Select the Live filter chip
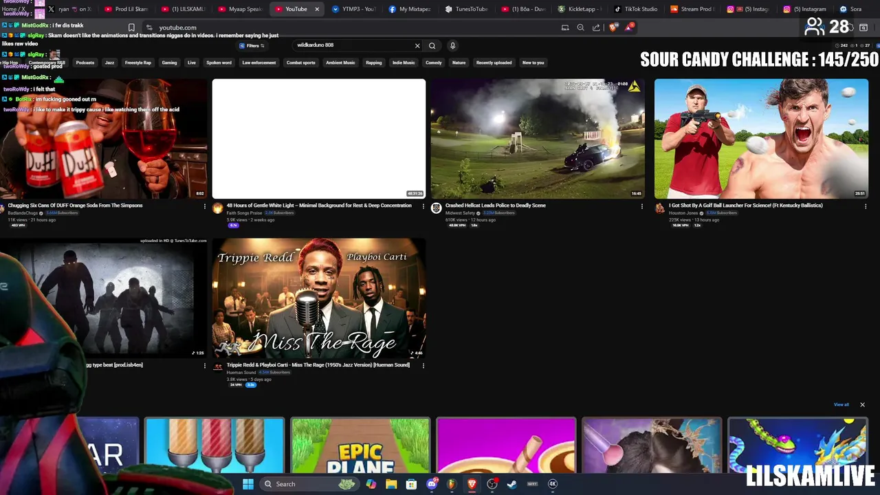 (192, 63)
